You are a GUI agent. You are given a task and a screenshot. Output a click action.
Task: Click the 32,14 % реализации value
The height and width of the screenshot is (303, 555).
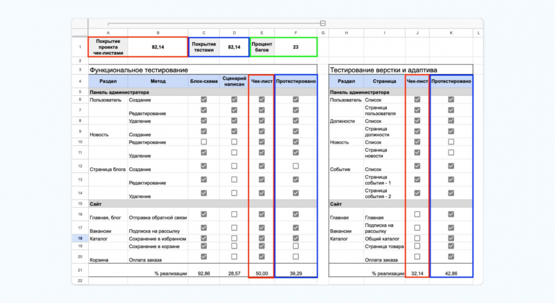tap(417, 273)
